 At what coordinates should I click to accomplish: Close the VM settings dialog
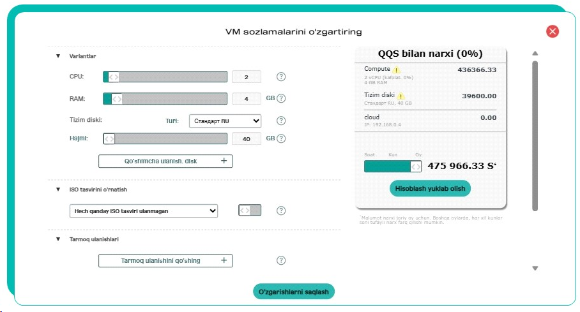click(x=553, y=31)
